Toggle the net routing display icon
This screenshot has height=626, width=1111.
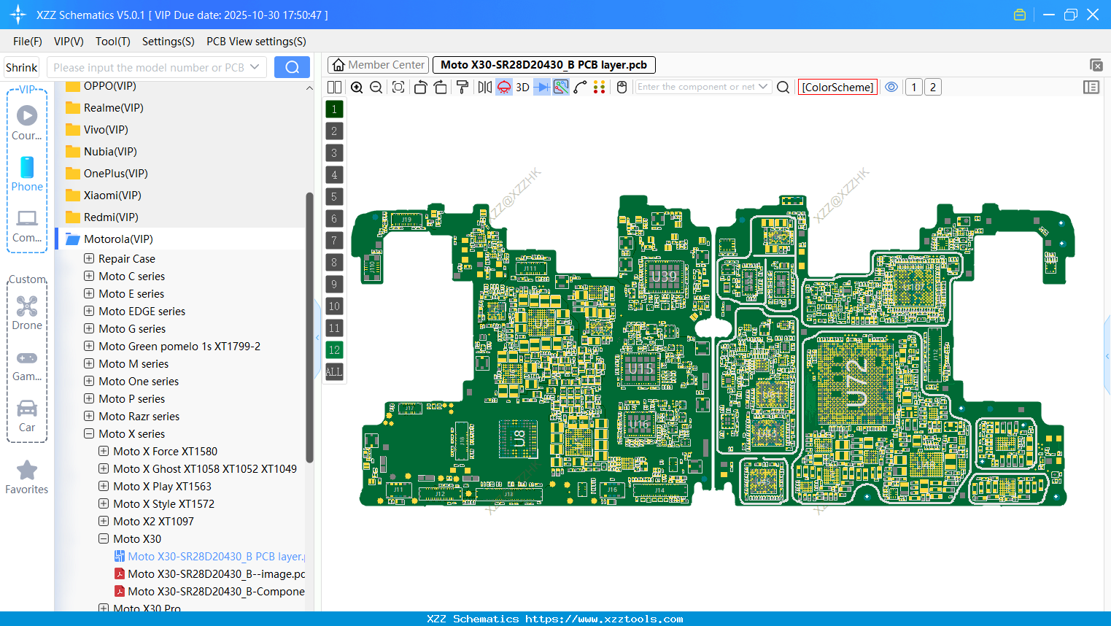561,87
